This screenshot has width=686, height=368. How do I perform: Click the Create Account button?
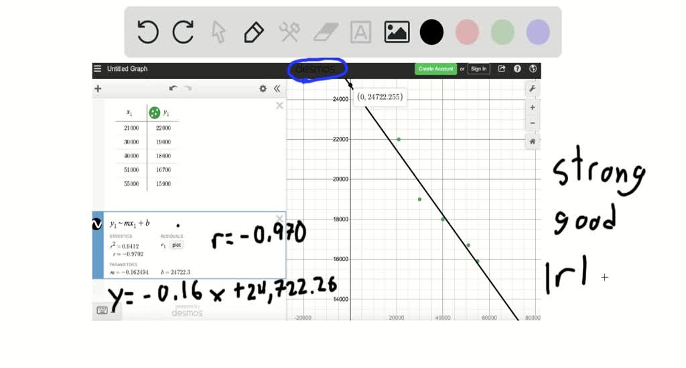[435, 69]
